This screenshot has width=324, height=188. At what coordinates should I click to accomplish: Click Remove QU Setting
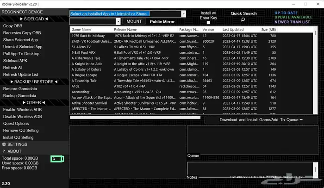(21, 131)
